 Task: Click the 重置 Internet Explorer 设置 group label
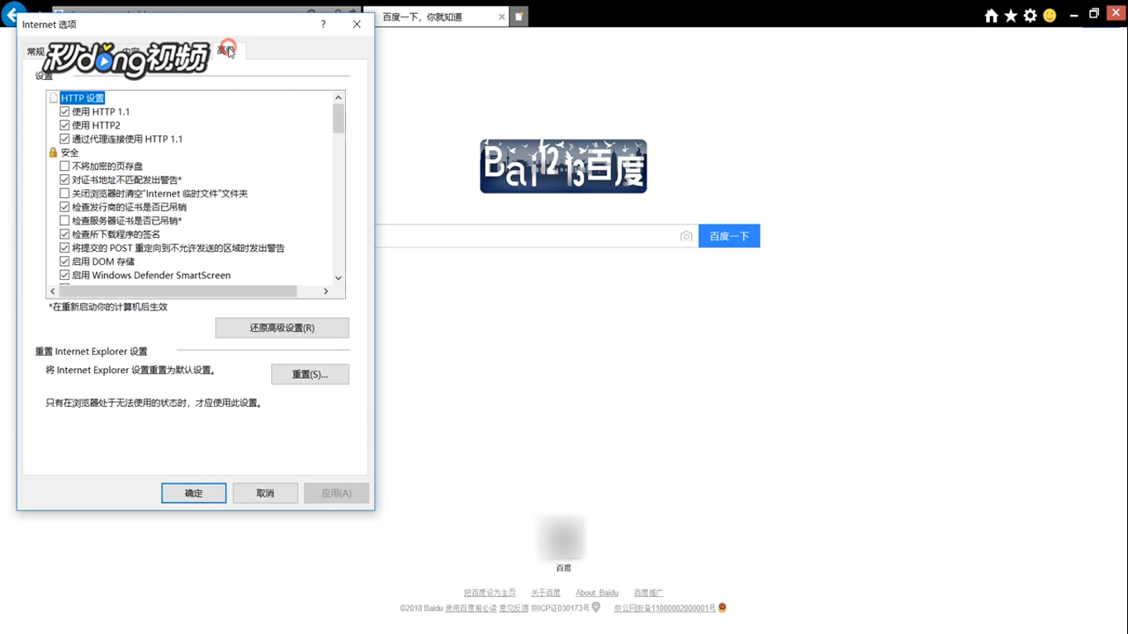coord(91,352)
